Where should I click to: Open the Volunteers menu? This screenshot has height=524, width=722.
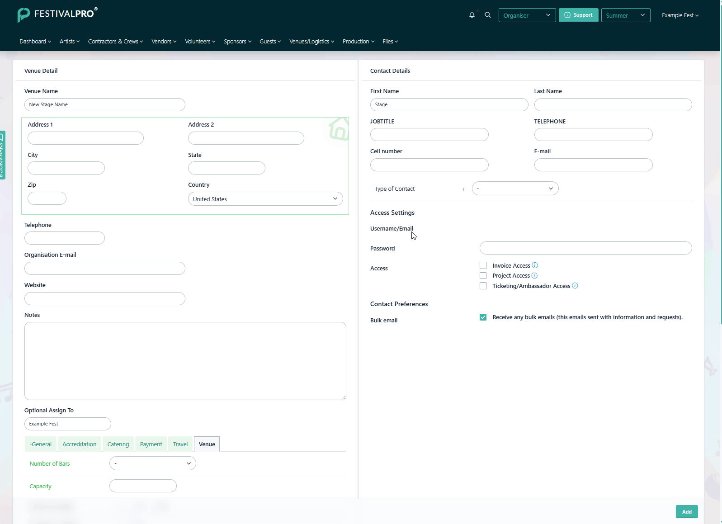point(200,42)
